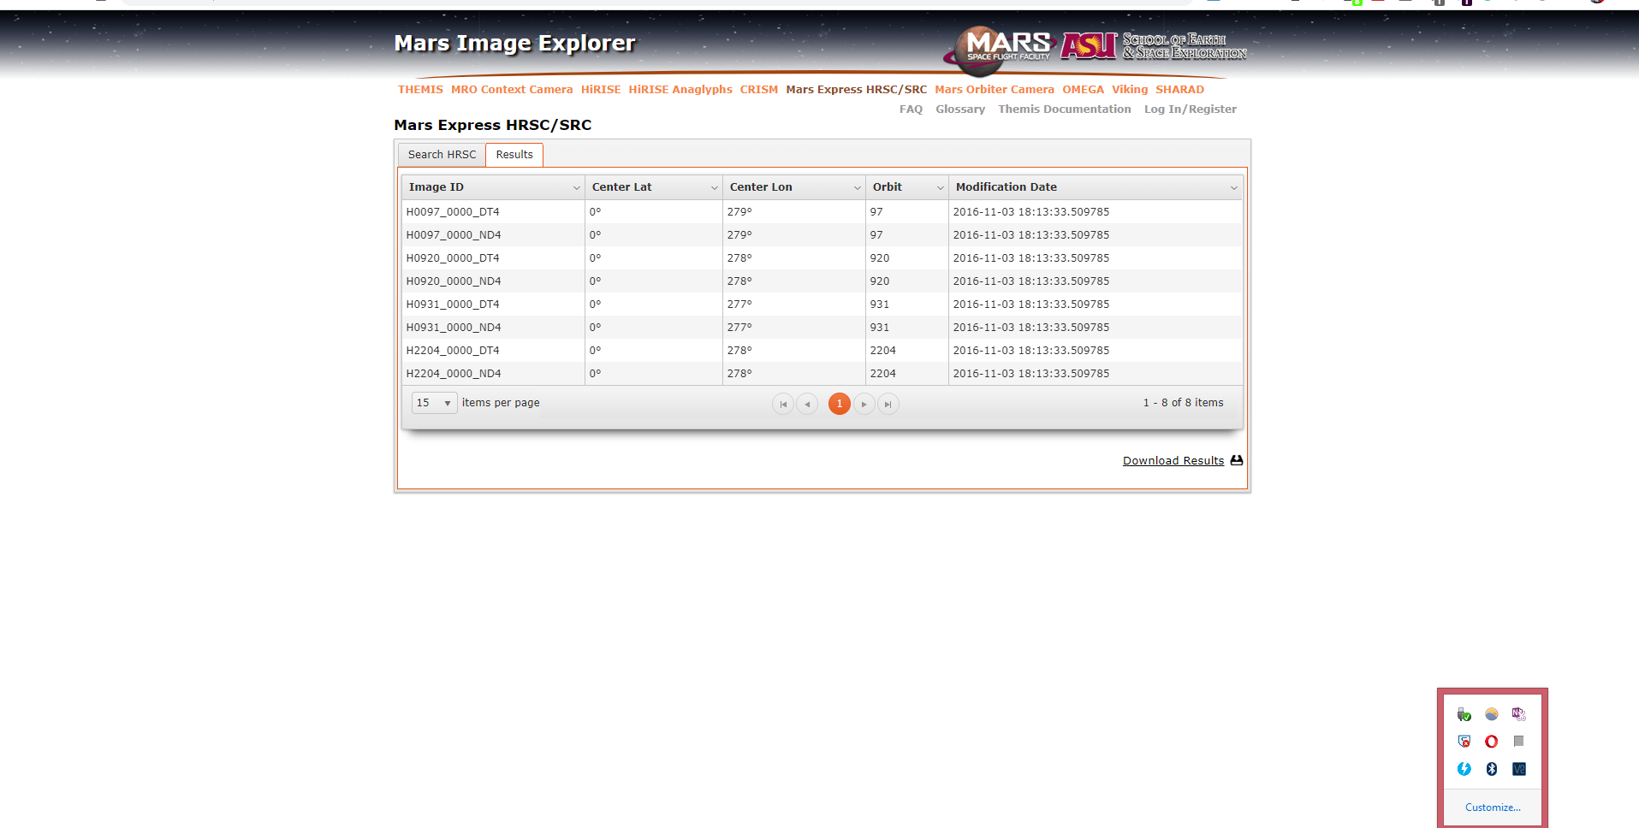
Task: Open the security shield tray icon
Action: [x=1464, y=742]
